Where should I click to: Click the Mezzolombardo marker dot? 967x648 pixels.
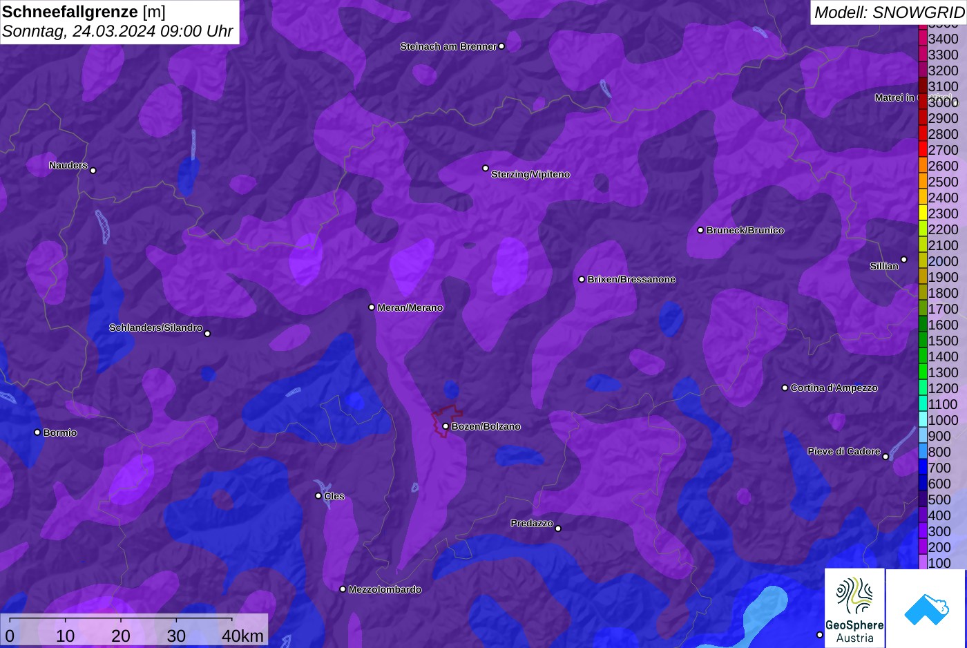tap(343, 589)
